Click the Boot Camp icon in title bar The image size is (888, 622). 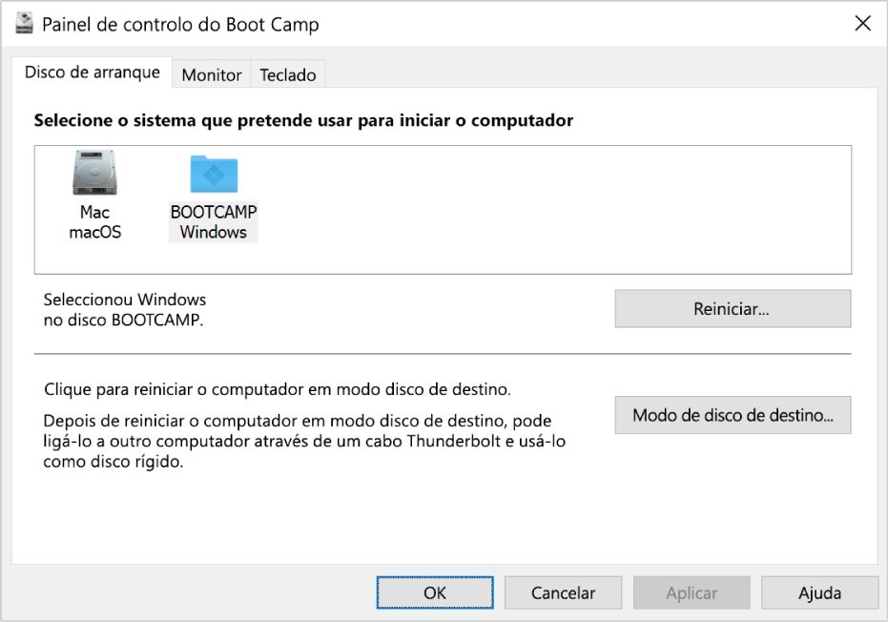pos(24,23)
